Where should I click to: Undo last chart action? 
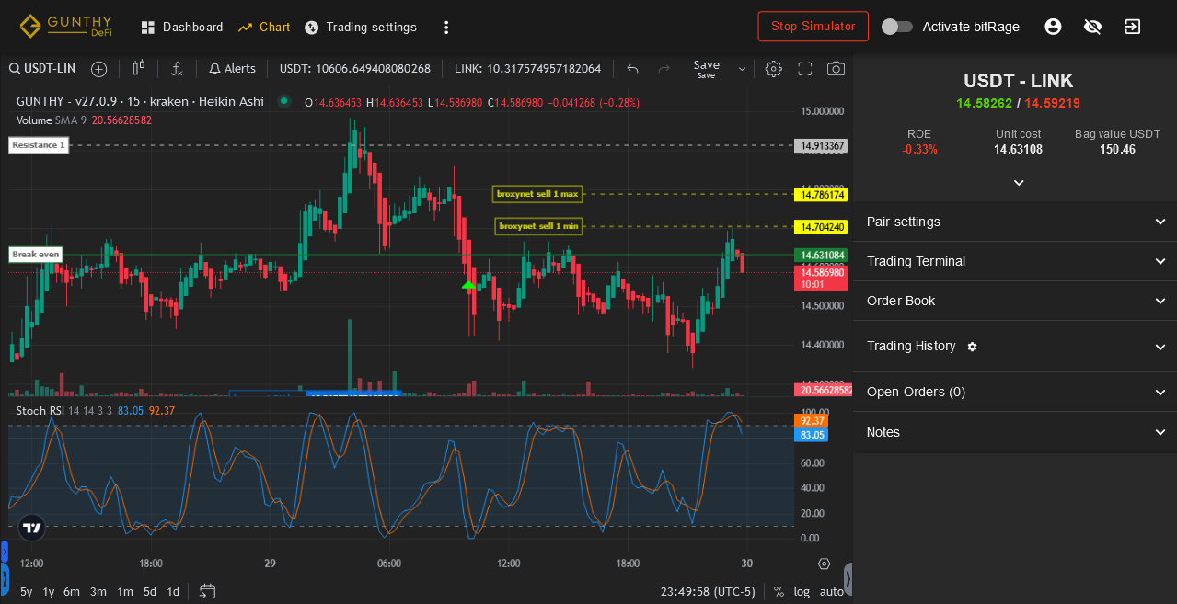[x=632, y=69]
